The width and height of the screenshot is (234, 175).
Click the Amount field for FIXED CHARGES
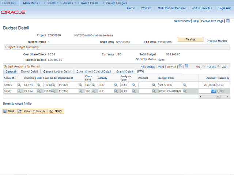(207, 92)
